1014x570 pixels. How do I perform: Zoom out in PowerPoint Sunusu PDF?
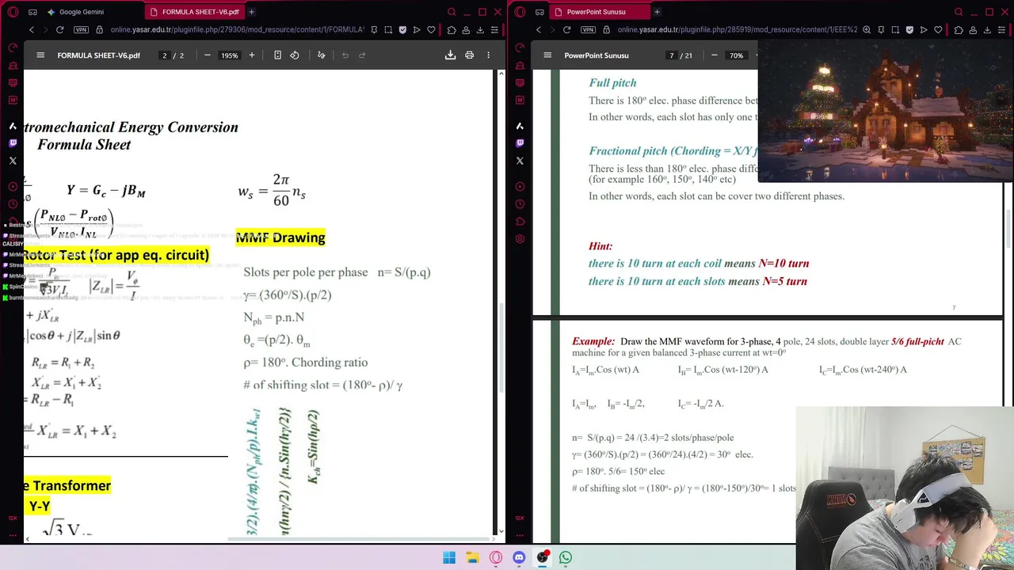coord(715,55)
